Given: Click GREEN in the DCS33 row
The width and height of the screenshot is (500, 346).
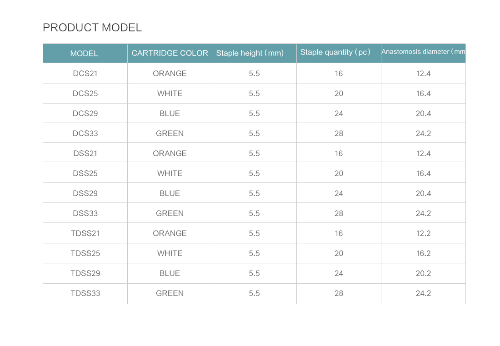Looking at the screenshot, I should [x=170, y=133].
